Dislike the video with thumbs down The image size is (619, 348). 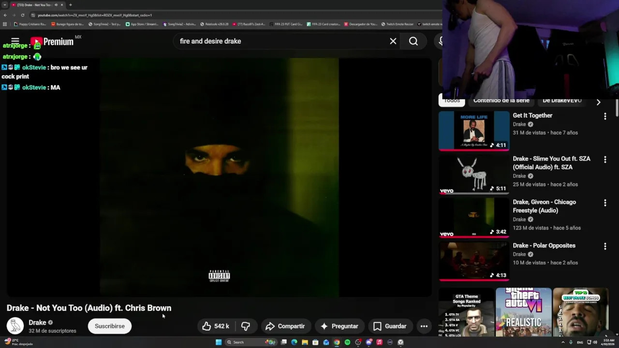pos(246,326)
